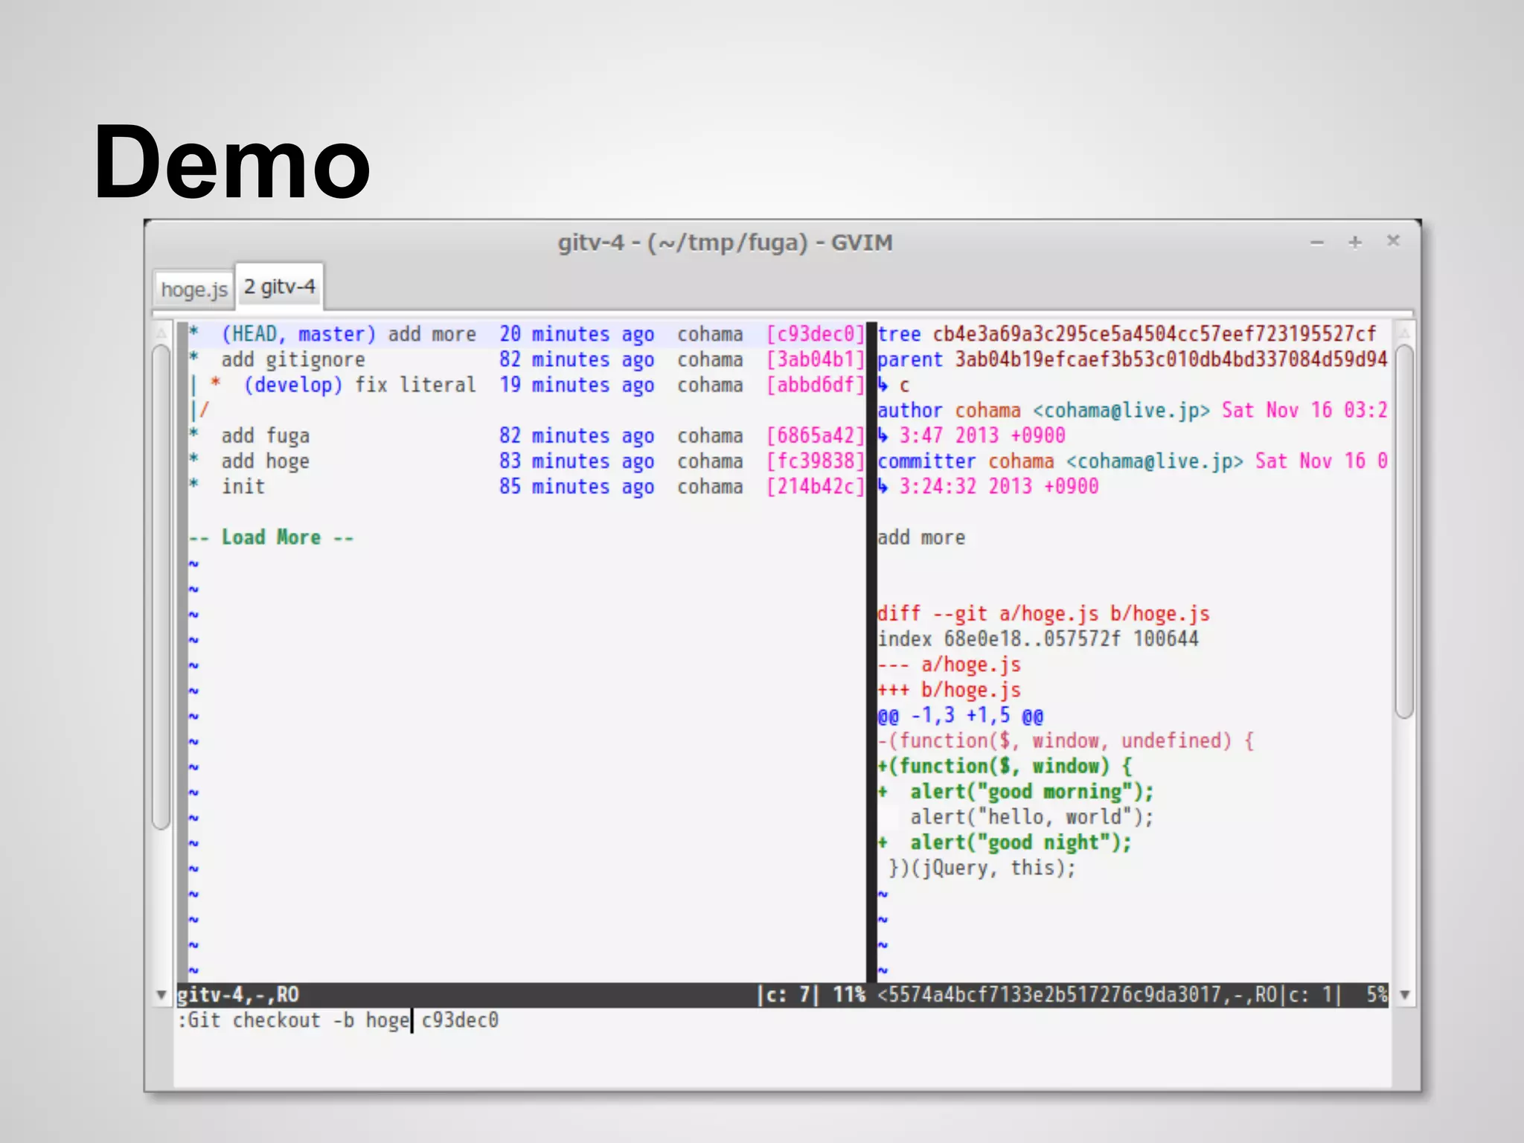Click '})(jQuery, this);' line
The width and height of the screenshot is (1524, 1143).
(x=982, y=868)
